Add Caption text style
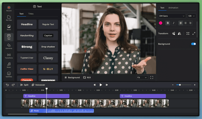The width and height of the screenshot is (202, 119). point(48,36)
